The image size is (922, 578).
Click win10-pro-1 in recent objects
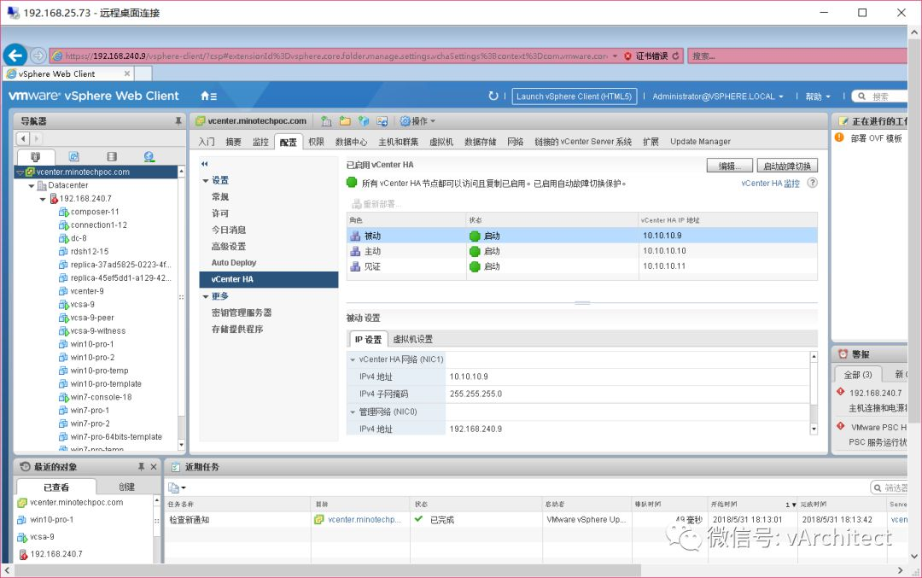click(x=52, y=520)
